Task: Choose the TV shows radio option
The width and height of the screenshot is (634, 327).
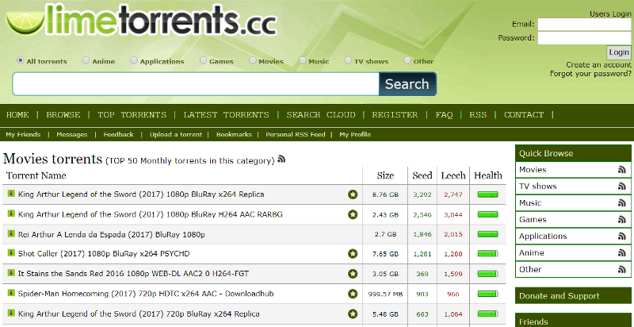Action: [349, 61]
